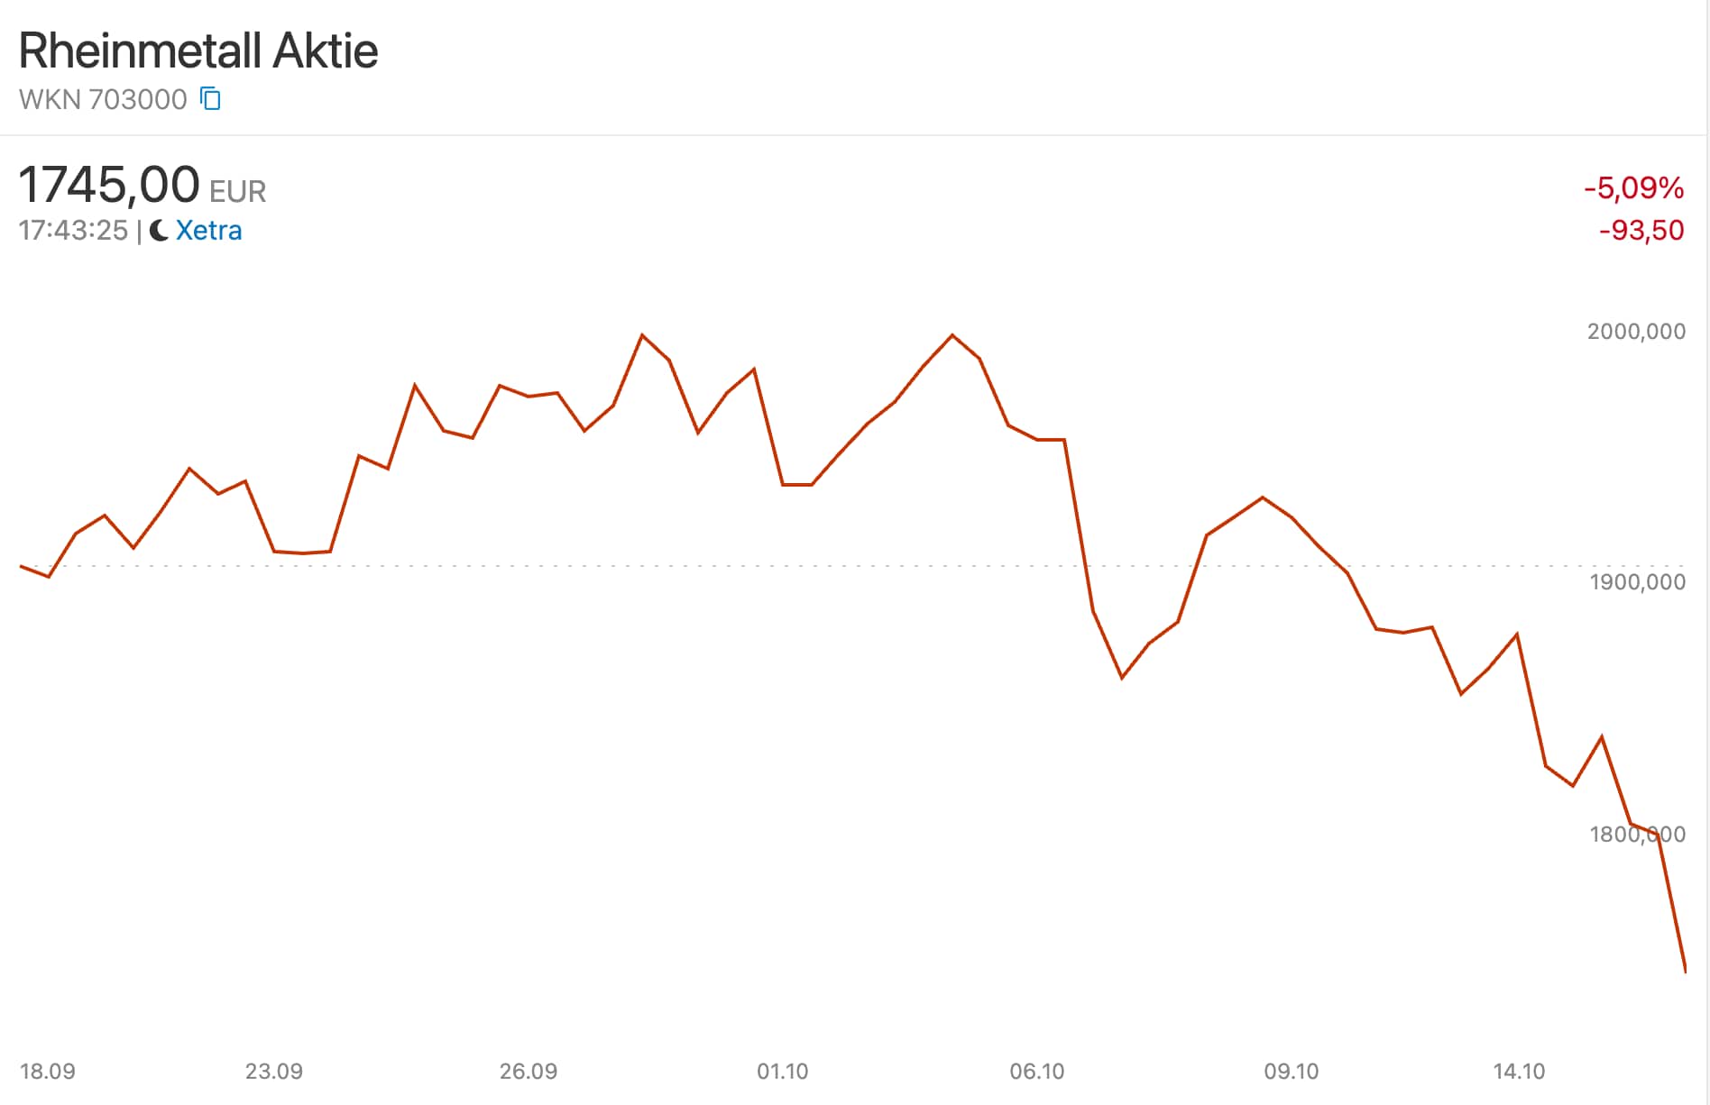Click the EUR currency label
This screenshot has width=1710, height=1105.
click(238, 192)
